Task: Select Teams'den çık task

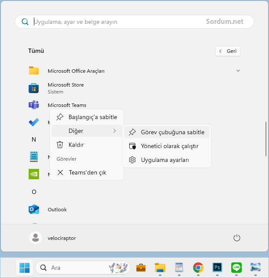Action: click(x=87, y=172)
